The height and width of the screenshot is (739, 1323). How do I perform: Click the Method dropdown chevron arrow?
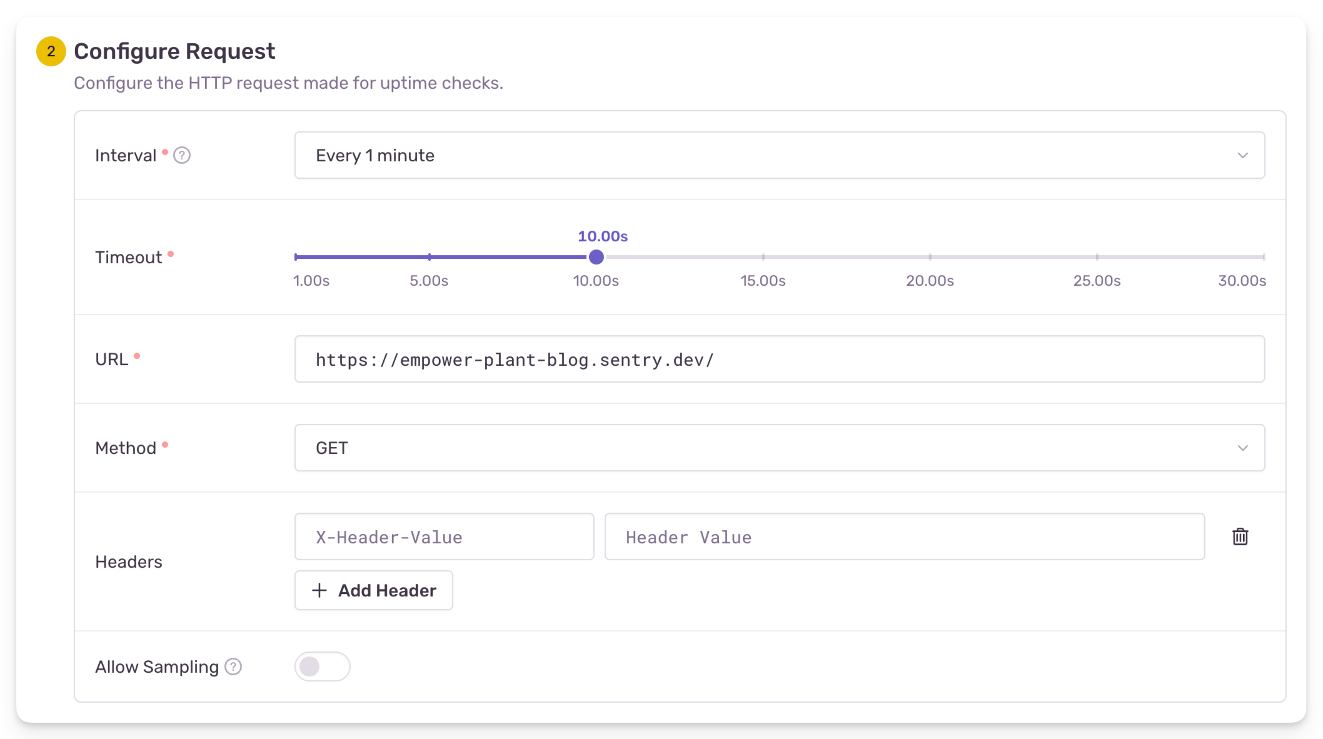1242,448
